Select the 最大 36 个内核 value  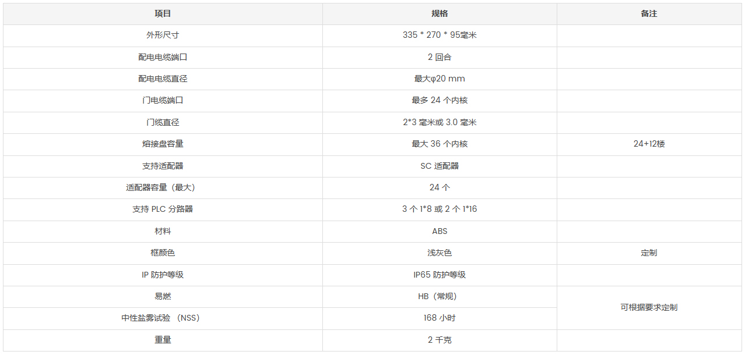click(x=440, y=144)
